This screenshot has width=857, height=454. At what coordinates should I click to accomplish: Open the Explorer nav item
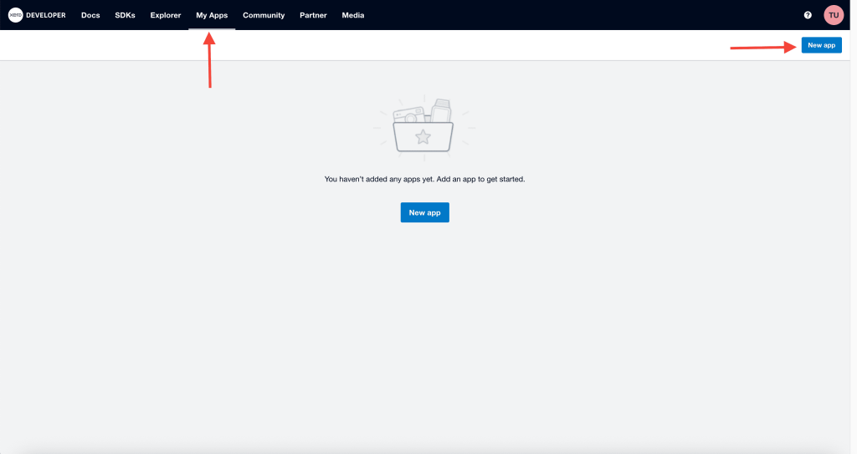coord(166,15)
